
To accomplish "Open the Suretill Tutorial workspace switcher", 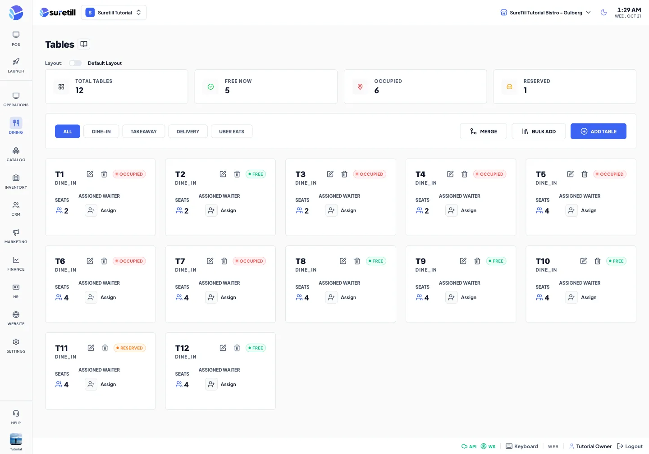I will pyautogui.click(x=114, y=13).
